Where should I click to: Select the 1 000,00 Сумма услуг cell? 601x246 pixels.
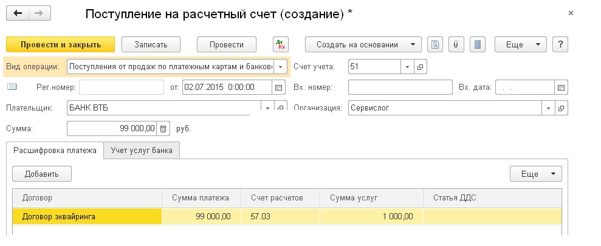click(x=371, y=216)
